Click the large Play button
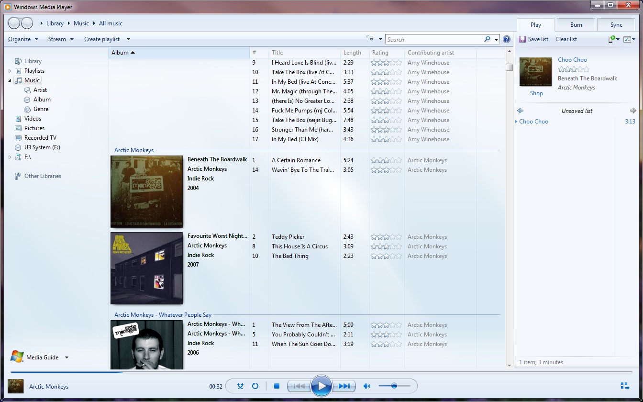This screenshot has height=402, width=643. click(x=321, y=386)
